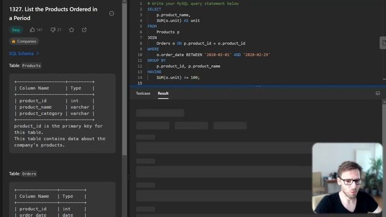Screen dimensions: 386x217
Task: Click the dislike count '27'
Action: coord(59,30)
